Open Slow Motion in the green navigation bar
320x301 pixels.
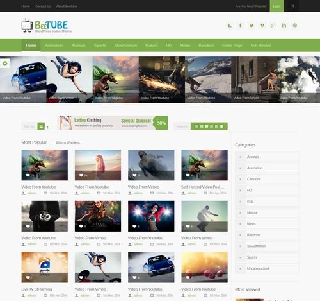125,46
